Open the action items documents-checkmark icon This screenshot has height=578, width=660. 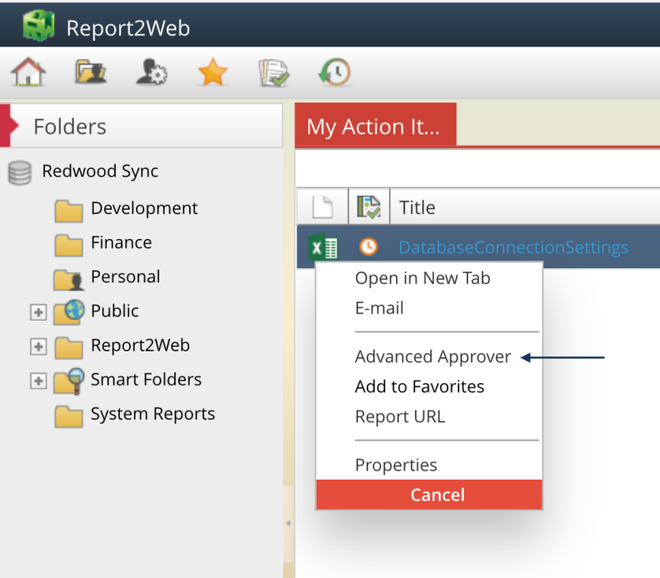(x=273, y=72)
